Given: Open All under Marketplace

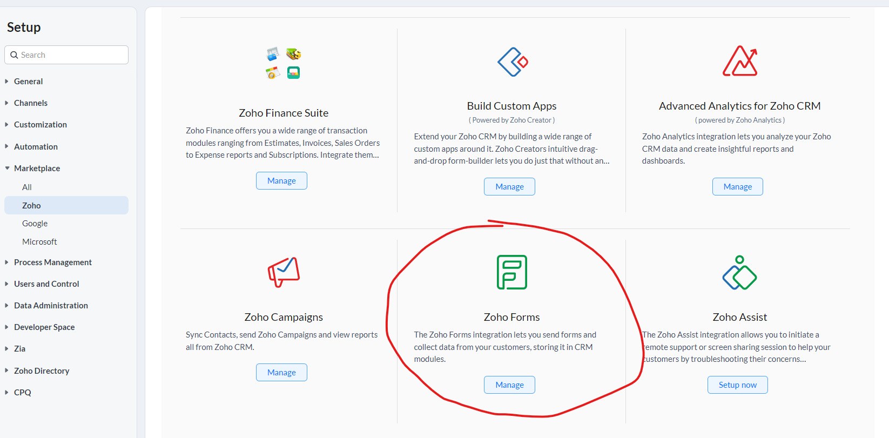Looking at the screenshot, I should (27, 187).
